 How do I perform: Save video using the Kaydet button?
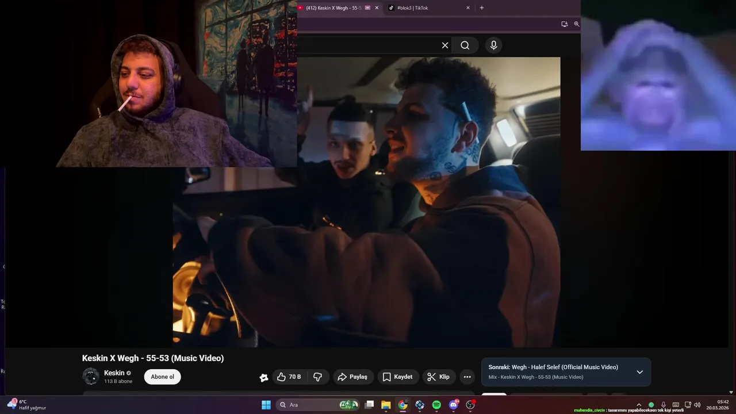pos(398,377)
